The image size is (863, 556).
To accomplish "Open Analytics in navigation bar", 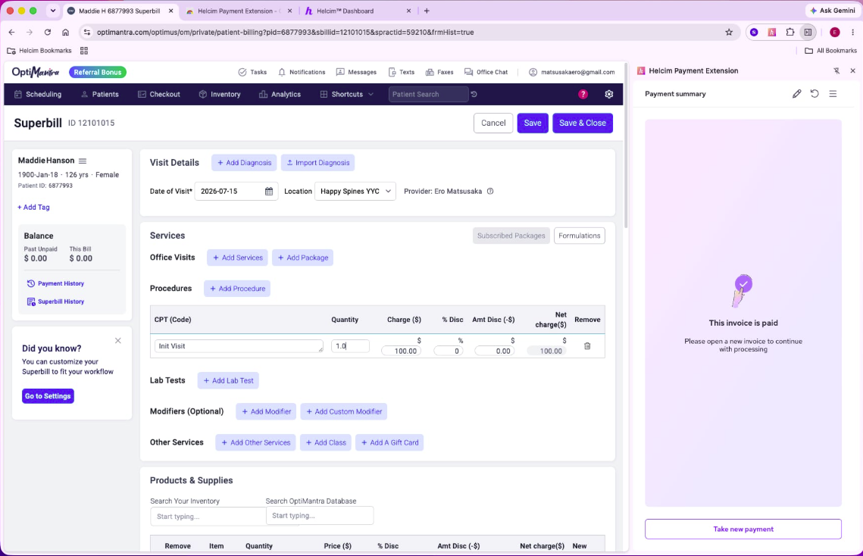I will coord(280,94).
